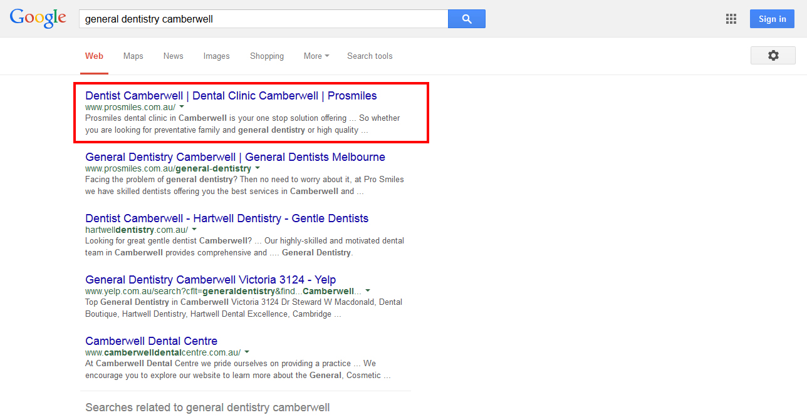Viewport: 807px width, 420px height.
Task: Open the Google apps grid
Action: [x=731, y=19]
